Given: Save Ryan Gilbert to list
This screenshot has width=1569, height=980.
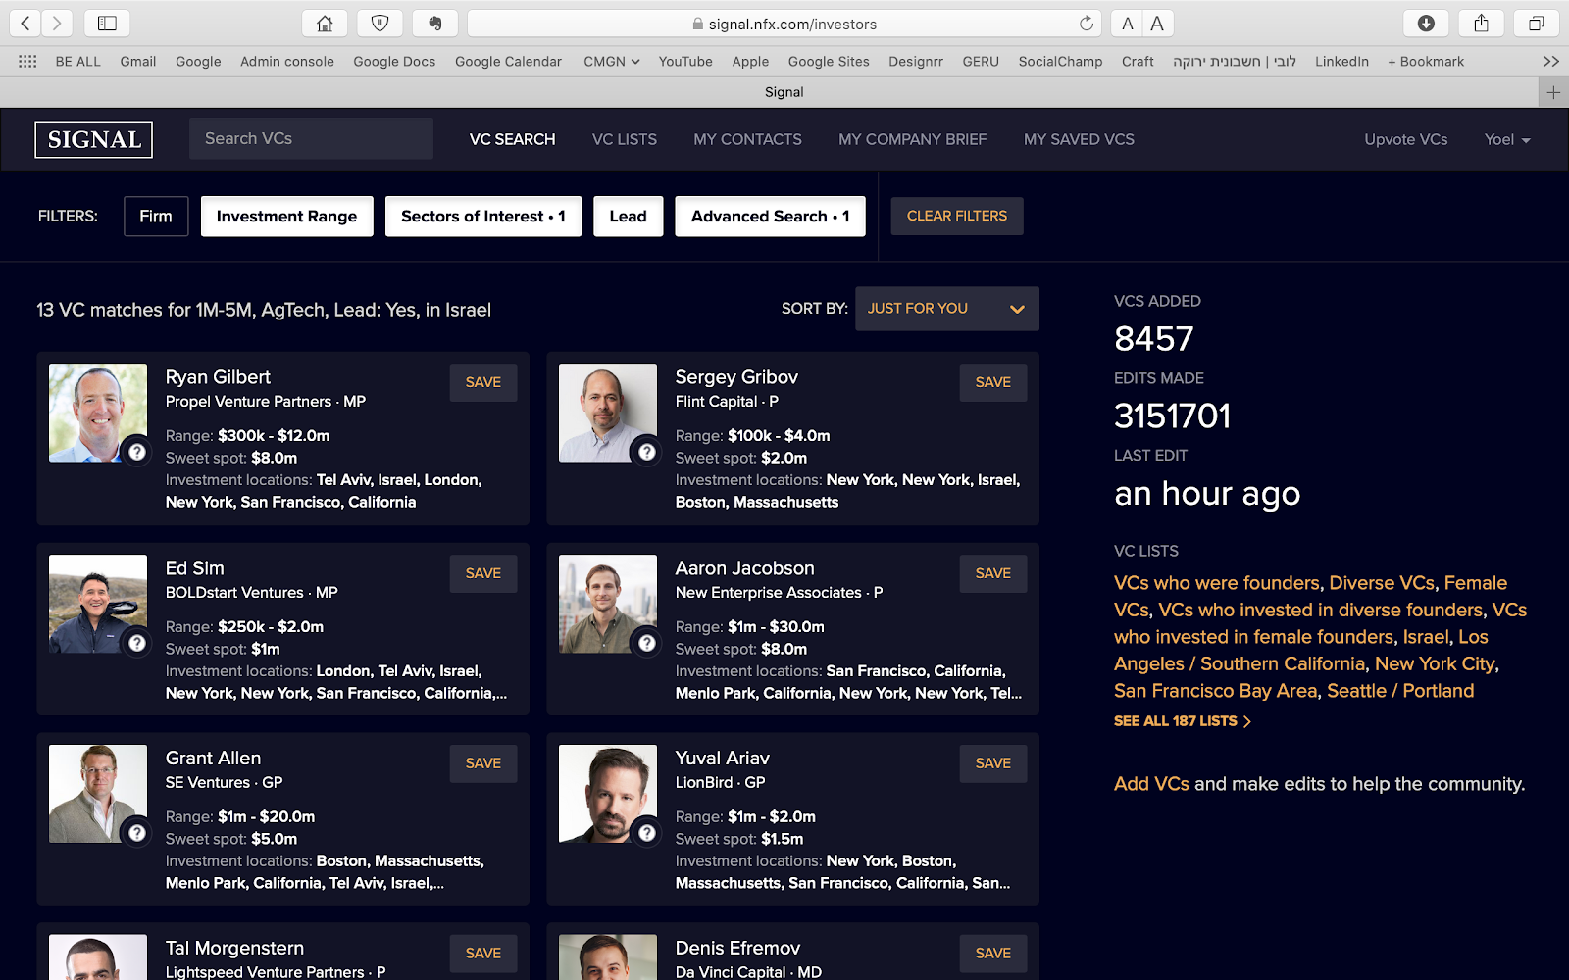Looking at the screenshot, I should coord(483,382).
